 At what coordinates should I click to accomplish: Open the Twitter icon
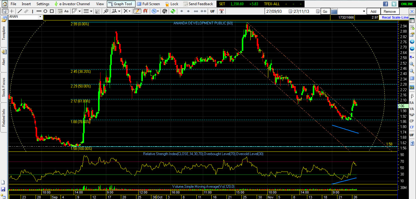[x=394, y=4]
